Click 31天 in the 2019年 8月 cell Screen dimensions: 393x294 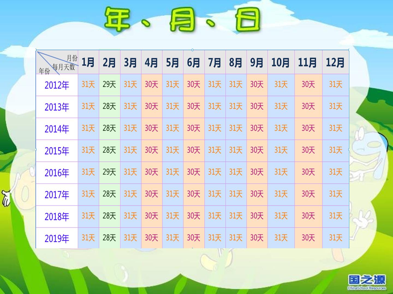[236, 238]
